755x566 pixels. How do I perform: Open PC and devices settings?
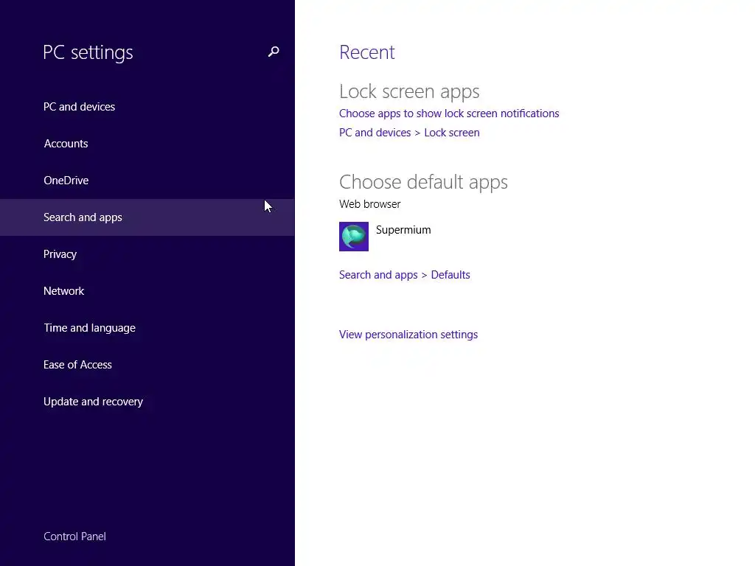pyautogui.click(x=80, y=107)
